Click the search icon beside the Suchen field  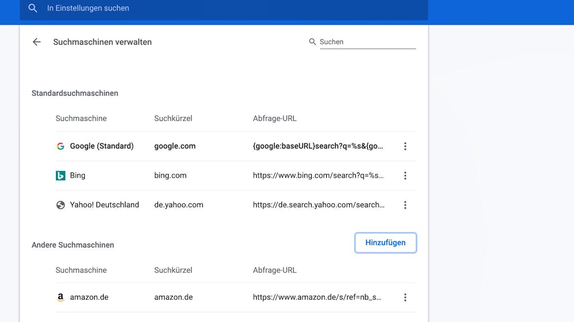click(x=312, y=41)
